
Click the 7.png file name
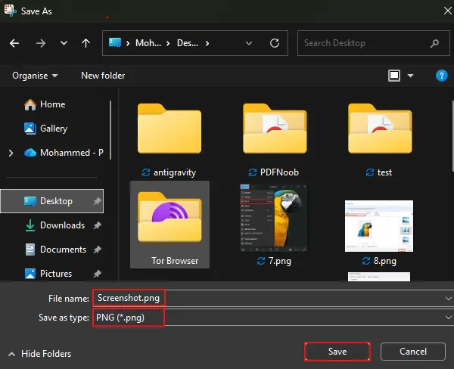pyautogui.click(x=280, y=261)
